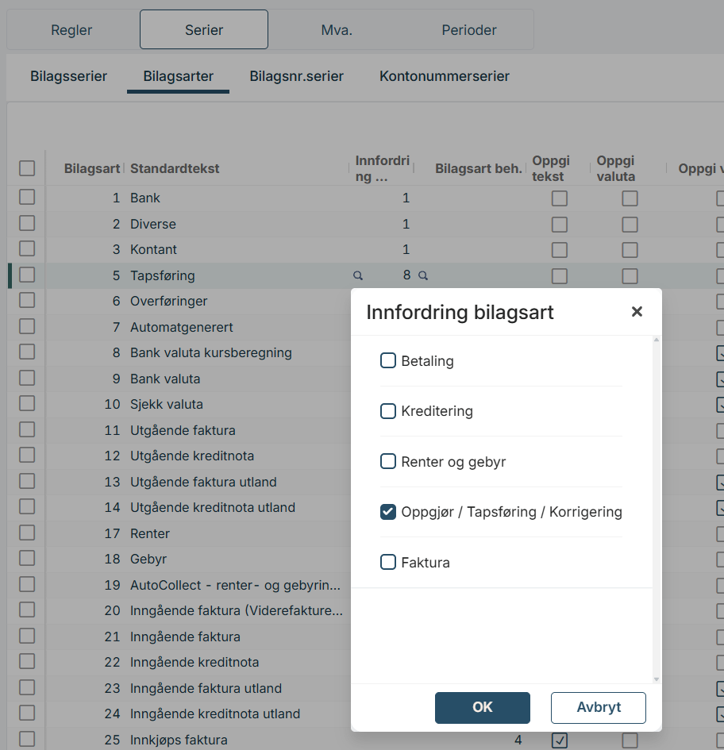Open the Mva. tab

tap(337, 30)
